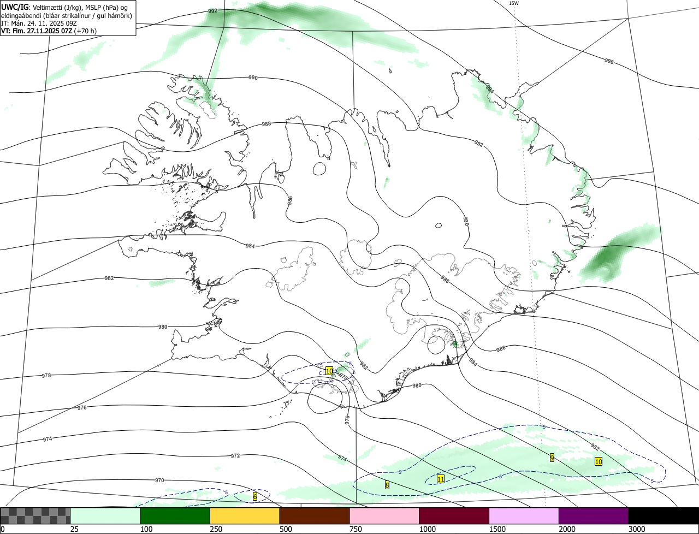Click the 972 isobar label
The image size is (699, 534).
pos(235,455)
